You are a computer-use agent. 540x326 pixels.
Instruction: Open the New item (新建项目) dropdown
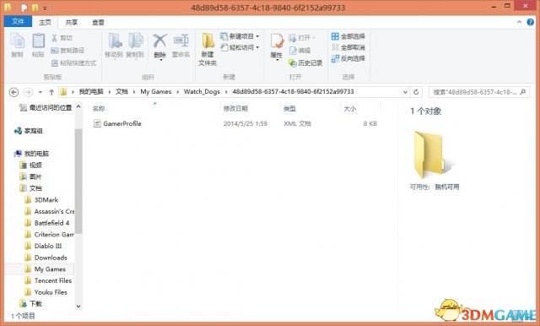point(240,36)
